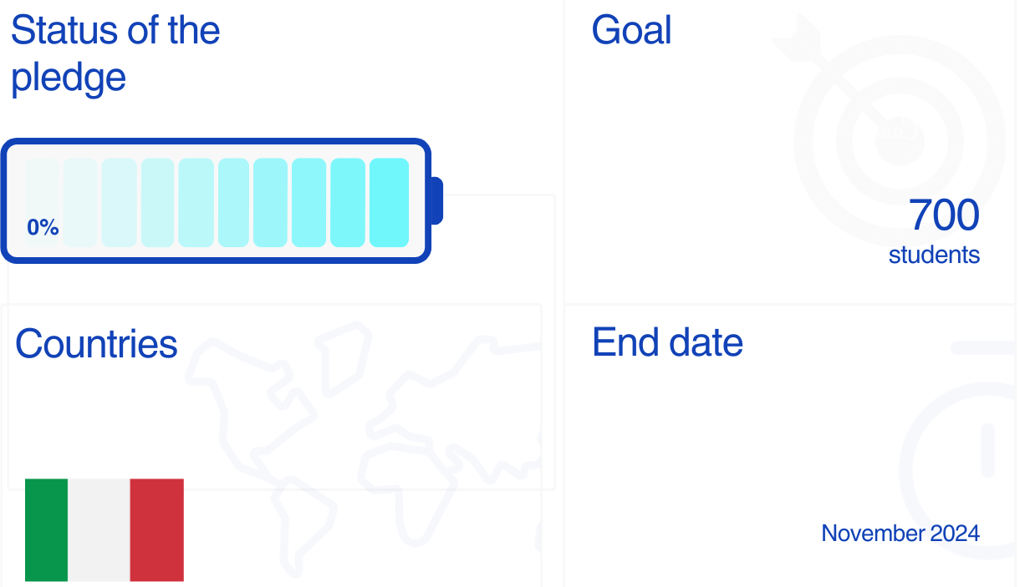Click the Italy flag icon
Viewport: 1020px width, 587px height.
pos(105,529)
